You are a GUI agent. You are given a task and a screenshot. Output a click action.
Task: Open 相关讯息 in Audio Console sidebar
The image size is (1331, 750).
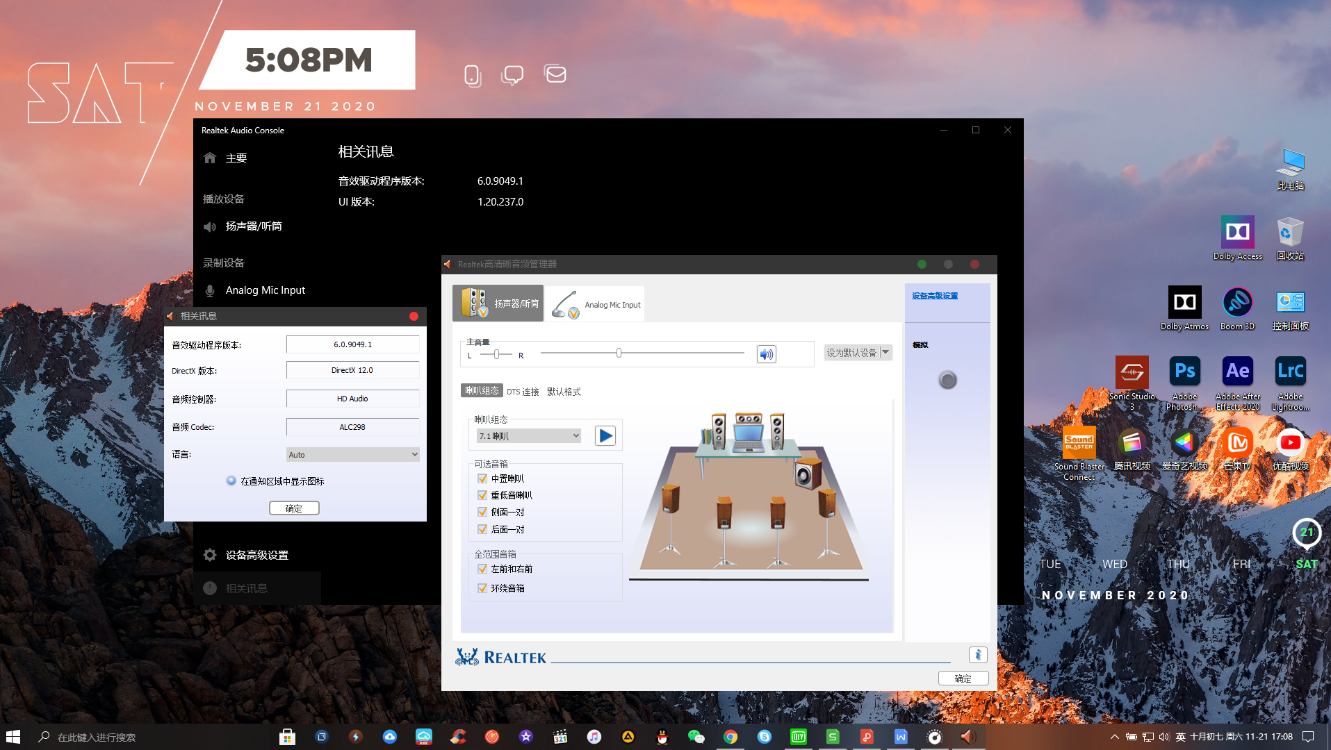click(257, 588)
